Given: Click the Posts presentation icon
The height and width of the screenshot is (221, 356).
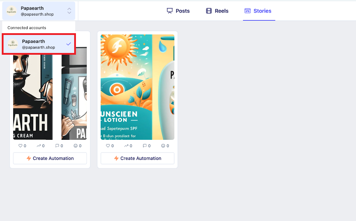Looking at the screenshot, I should [170, 11].
